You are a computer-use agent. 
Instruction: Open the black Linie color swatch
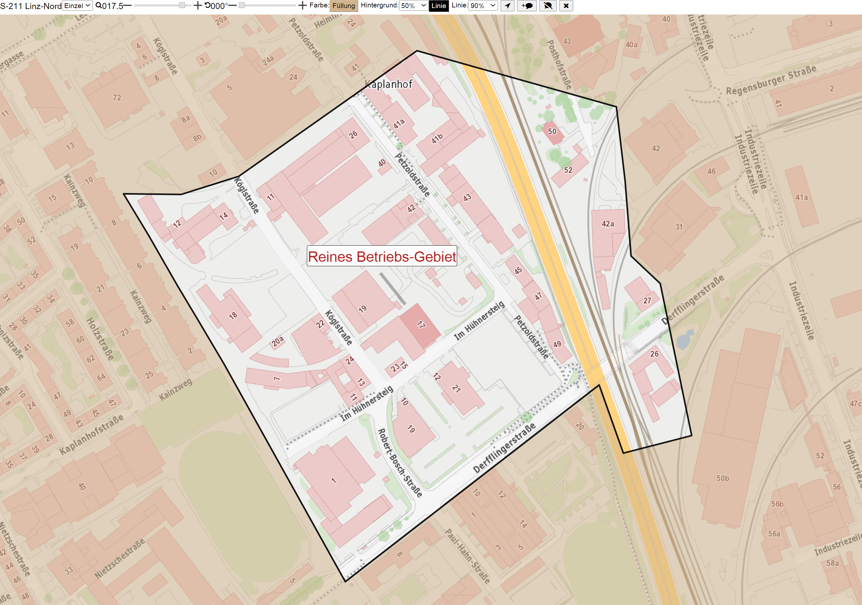pyautogui.click(x=438, y=6)
